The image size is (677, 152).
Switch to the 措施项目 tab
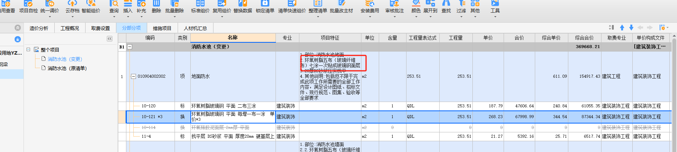point(162,28)
